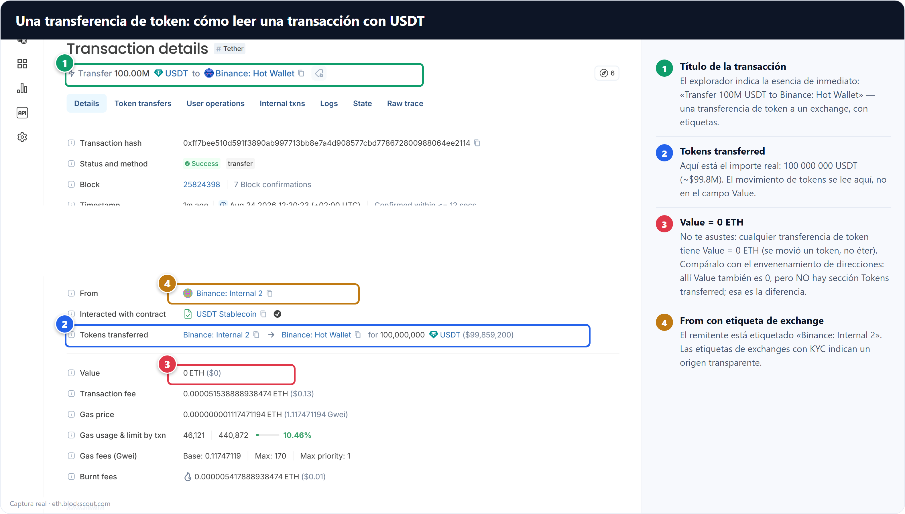Click the tag icon next to title
This screenshot has height=514, width=905.
coord(319,73)
